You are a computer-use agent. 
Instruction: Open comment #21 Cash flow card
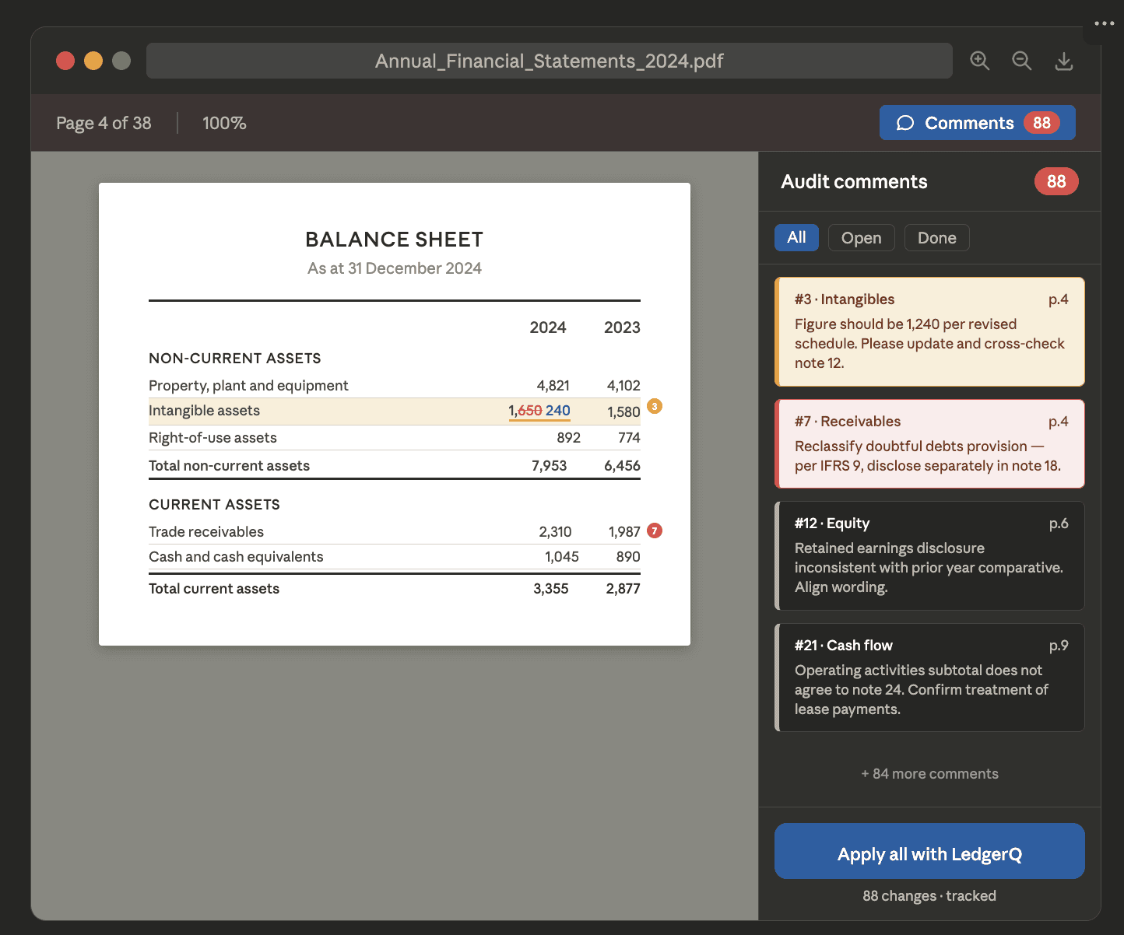pos(929,678)
